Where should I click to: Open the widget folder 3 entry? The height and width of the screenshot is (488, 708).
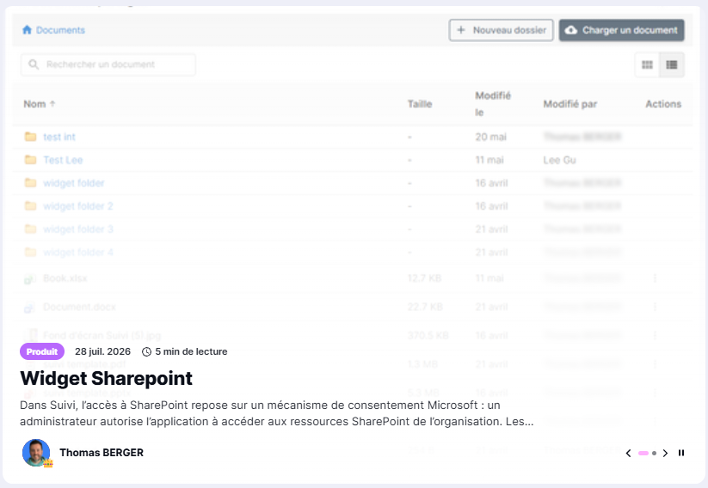[x=78, y=229]
